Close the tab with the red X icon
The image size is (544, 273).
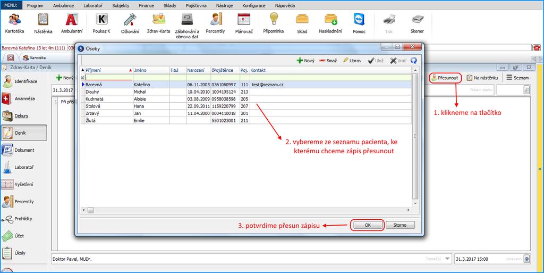point(11,57)
